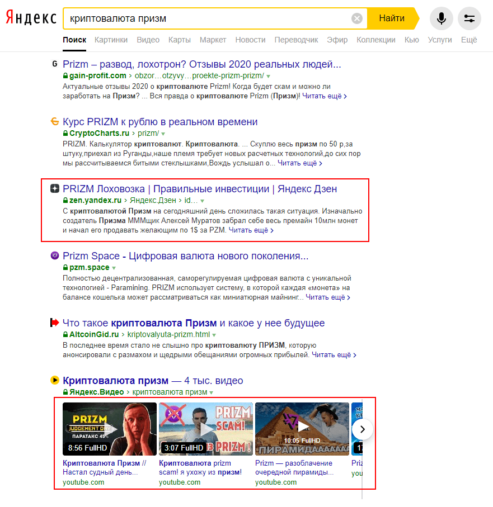Screen dimensions: 493x507
Task: Expand the zen.yandex.ru result dropdown arrow
Action: tap(203, 201)
